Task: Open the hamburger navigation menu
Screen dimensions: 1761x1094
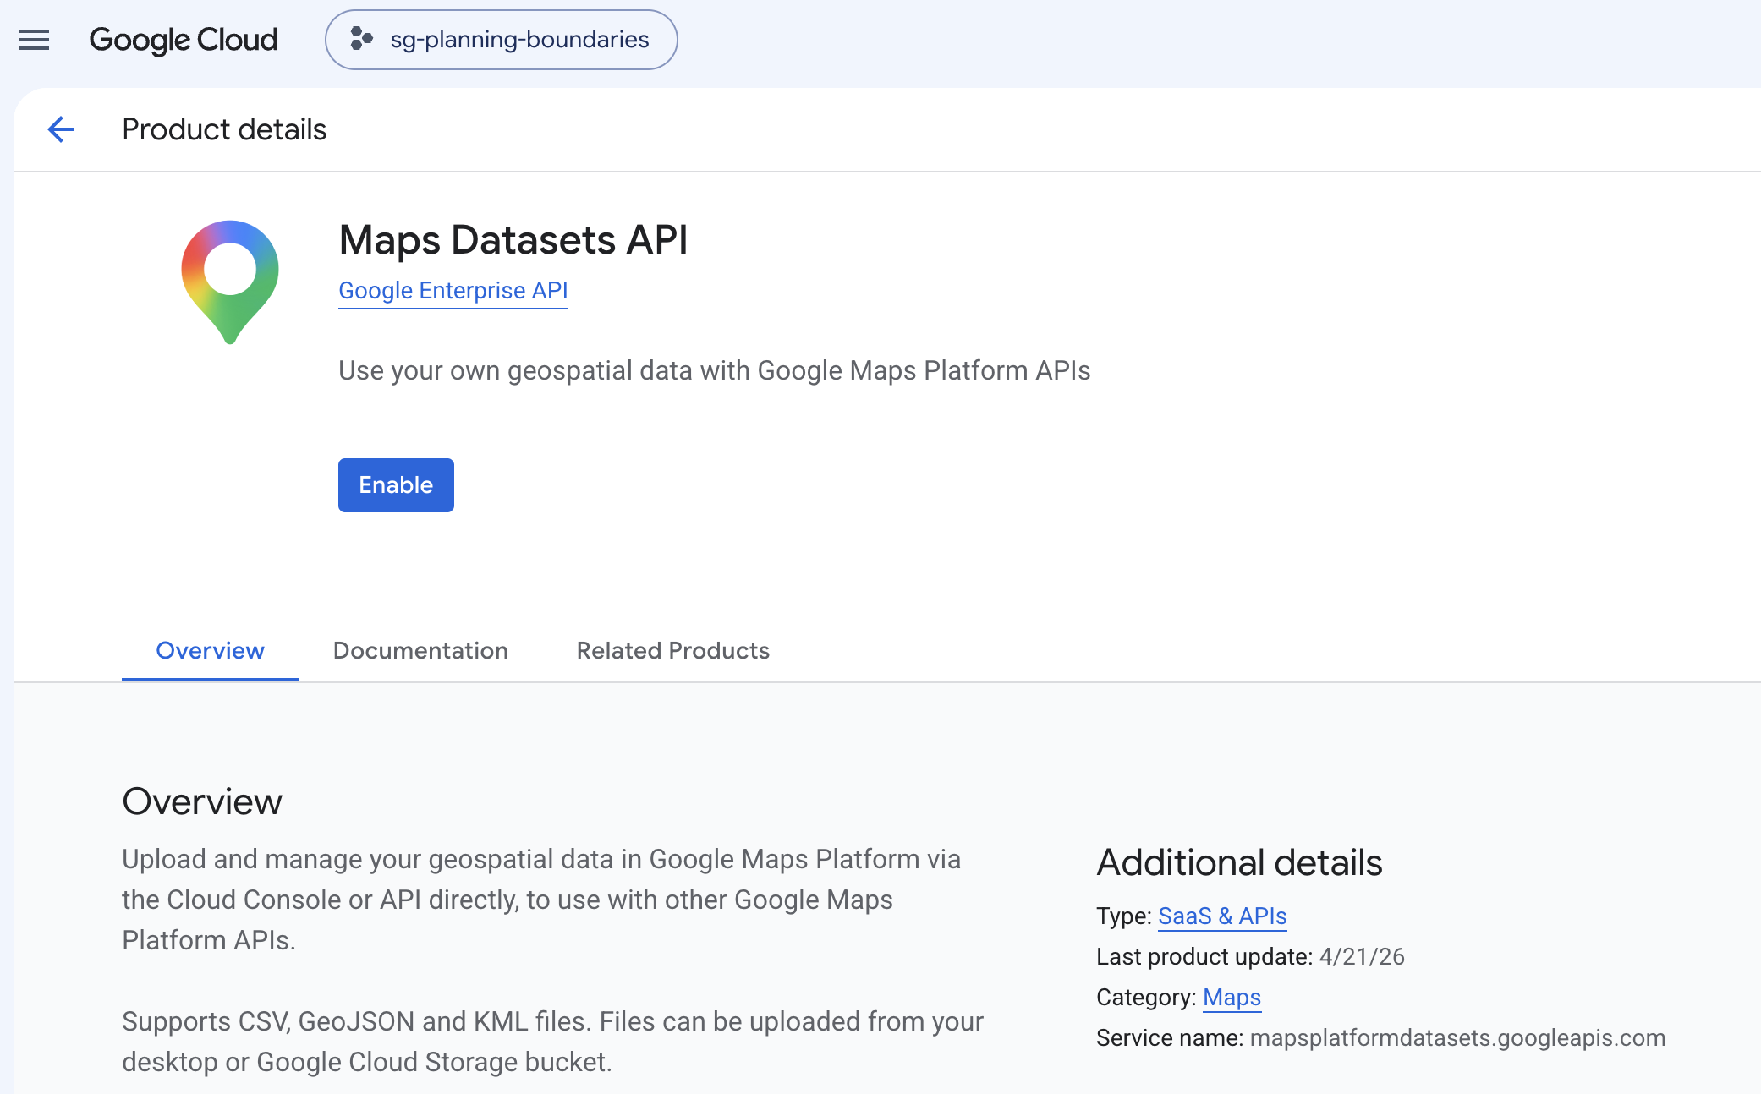Action: click(34, 40)
